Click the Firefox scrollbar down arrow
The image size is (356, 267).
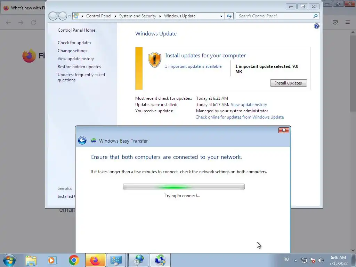(x=353, y=250)
